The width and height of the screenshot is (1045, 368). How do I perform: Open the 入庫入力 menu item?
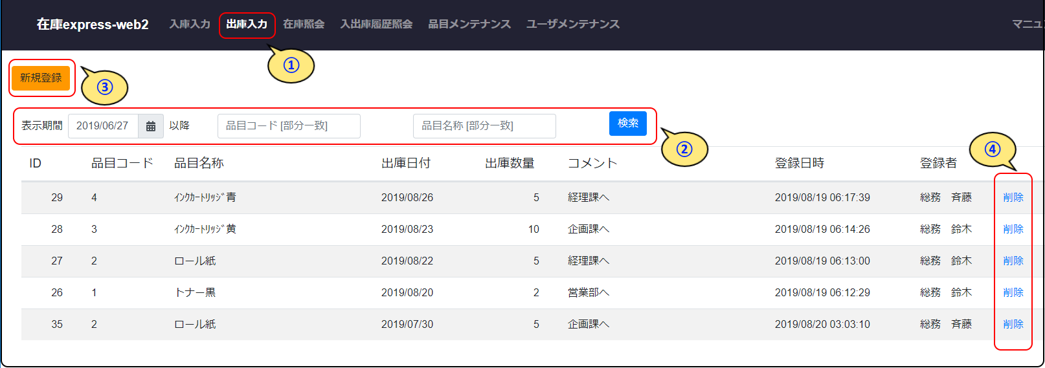click(x=190, y=24)
